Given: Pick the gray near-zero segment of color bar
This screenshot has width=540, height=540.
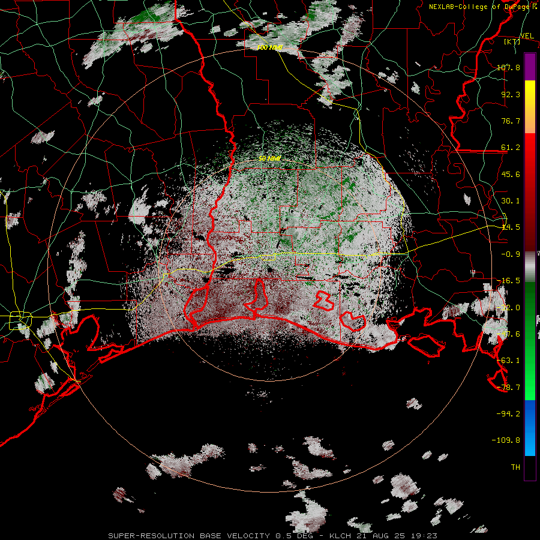Looking at the screenshot, I should 530,267.
